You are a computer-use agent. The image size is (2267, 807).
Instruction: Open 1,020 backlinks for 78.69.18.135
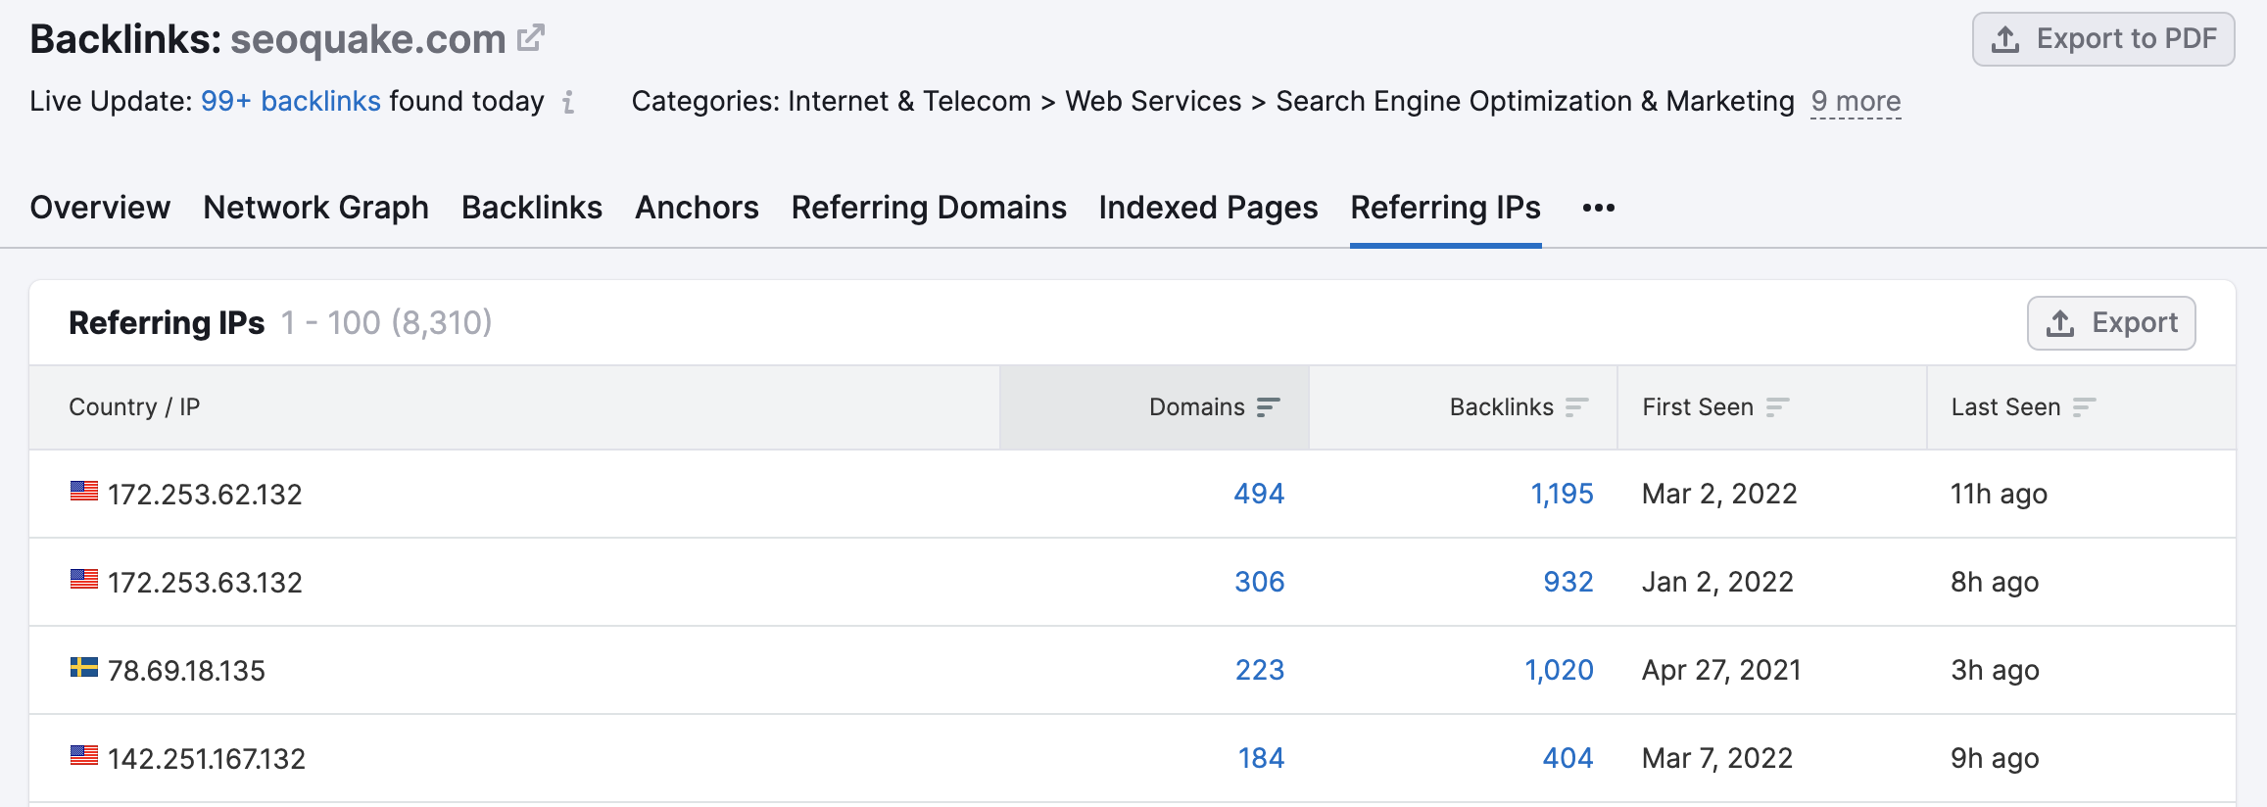click(x=1559, y=670)
